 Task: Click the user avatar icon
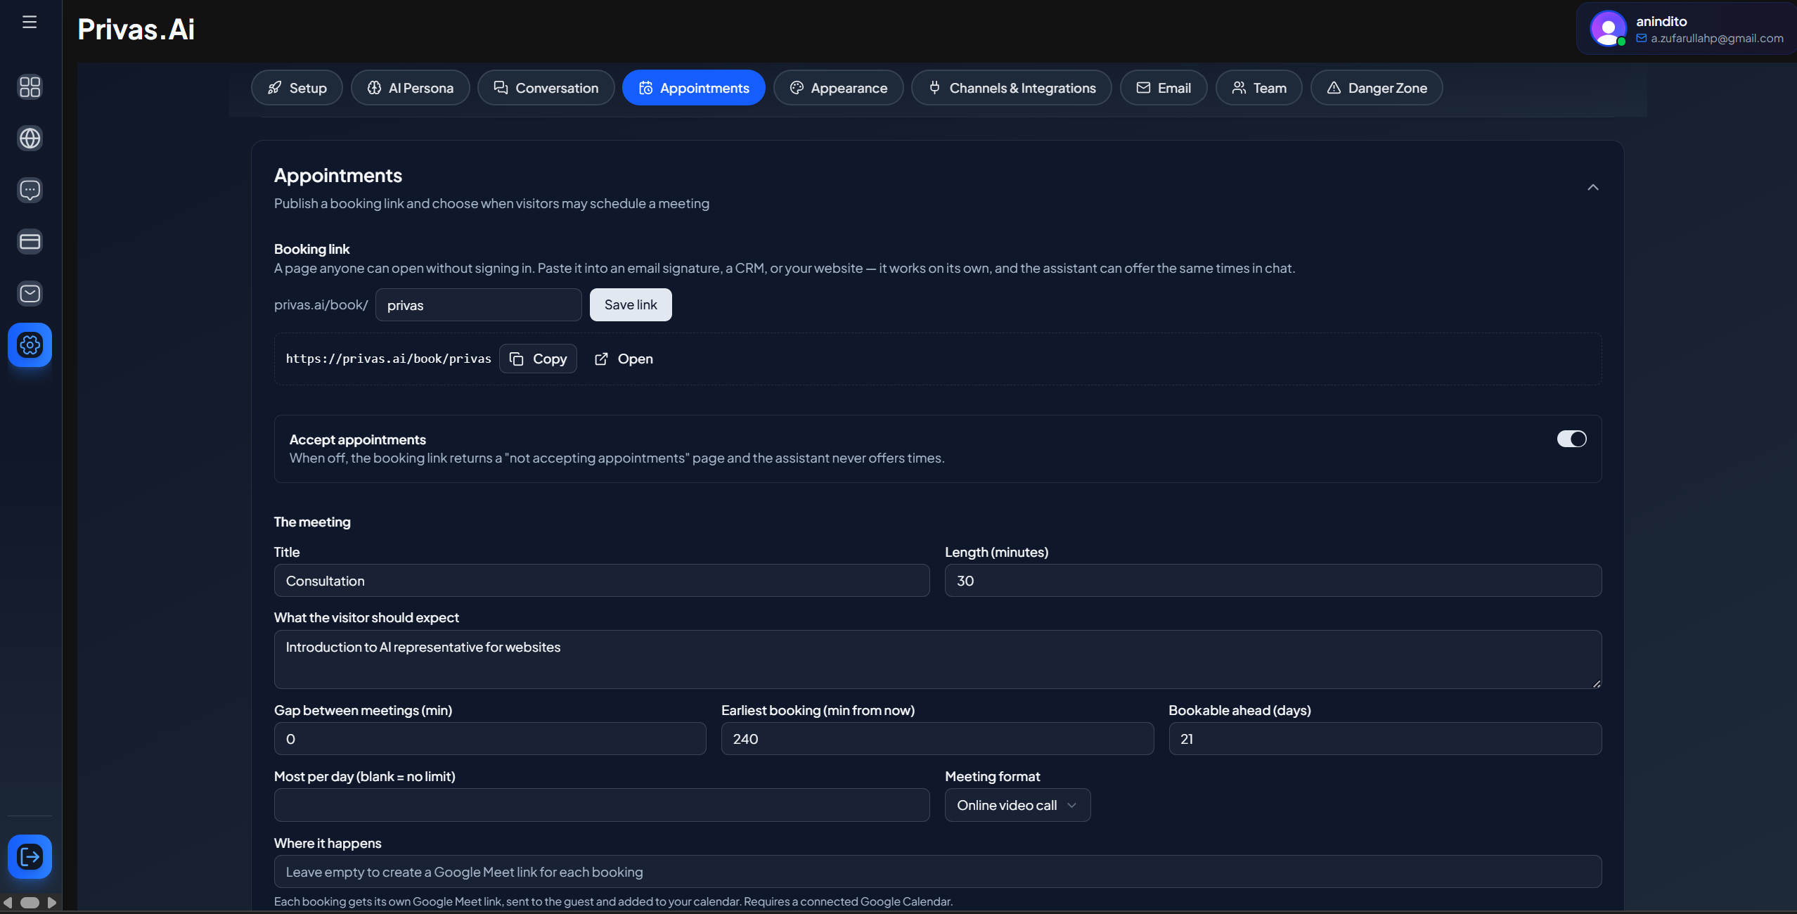(1608, 29)
